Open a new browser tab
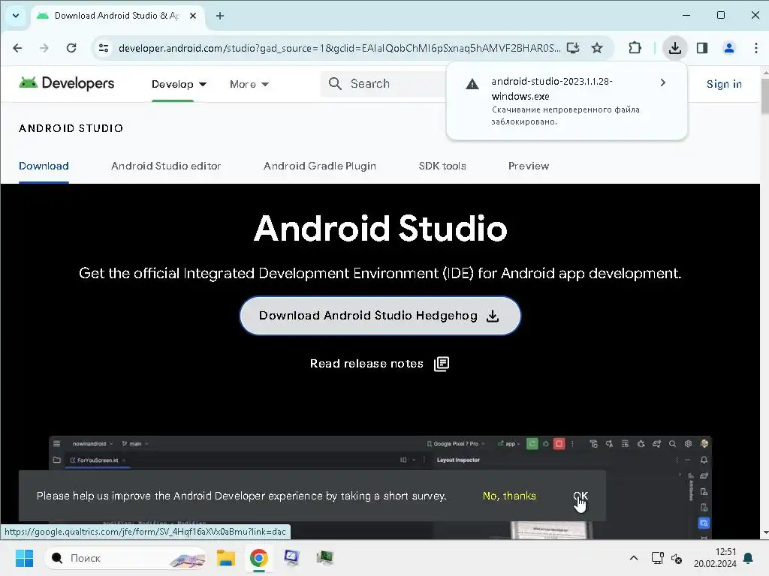 pos(220,16)
